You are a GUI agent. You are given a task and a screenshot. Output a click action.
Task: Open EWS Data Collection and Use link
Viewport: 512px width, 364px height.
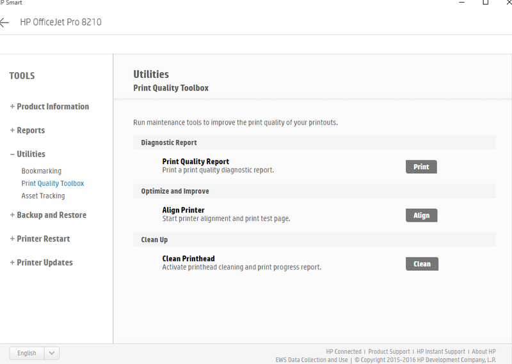click(312, 360)
